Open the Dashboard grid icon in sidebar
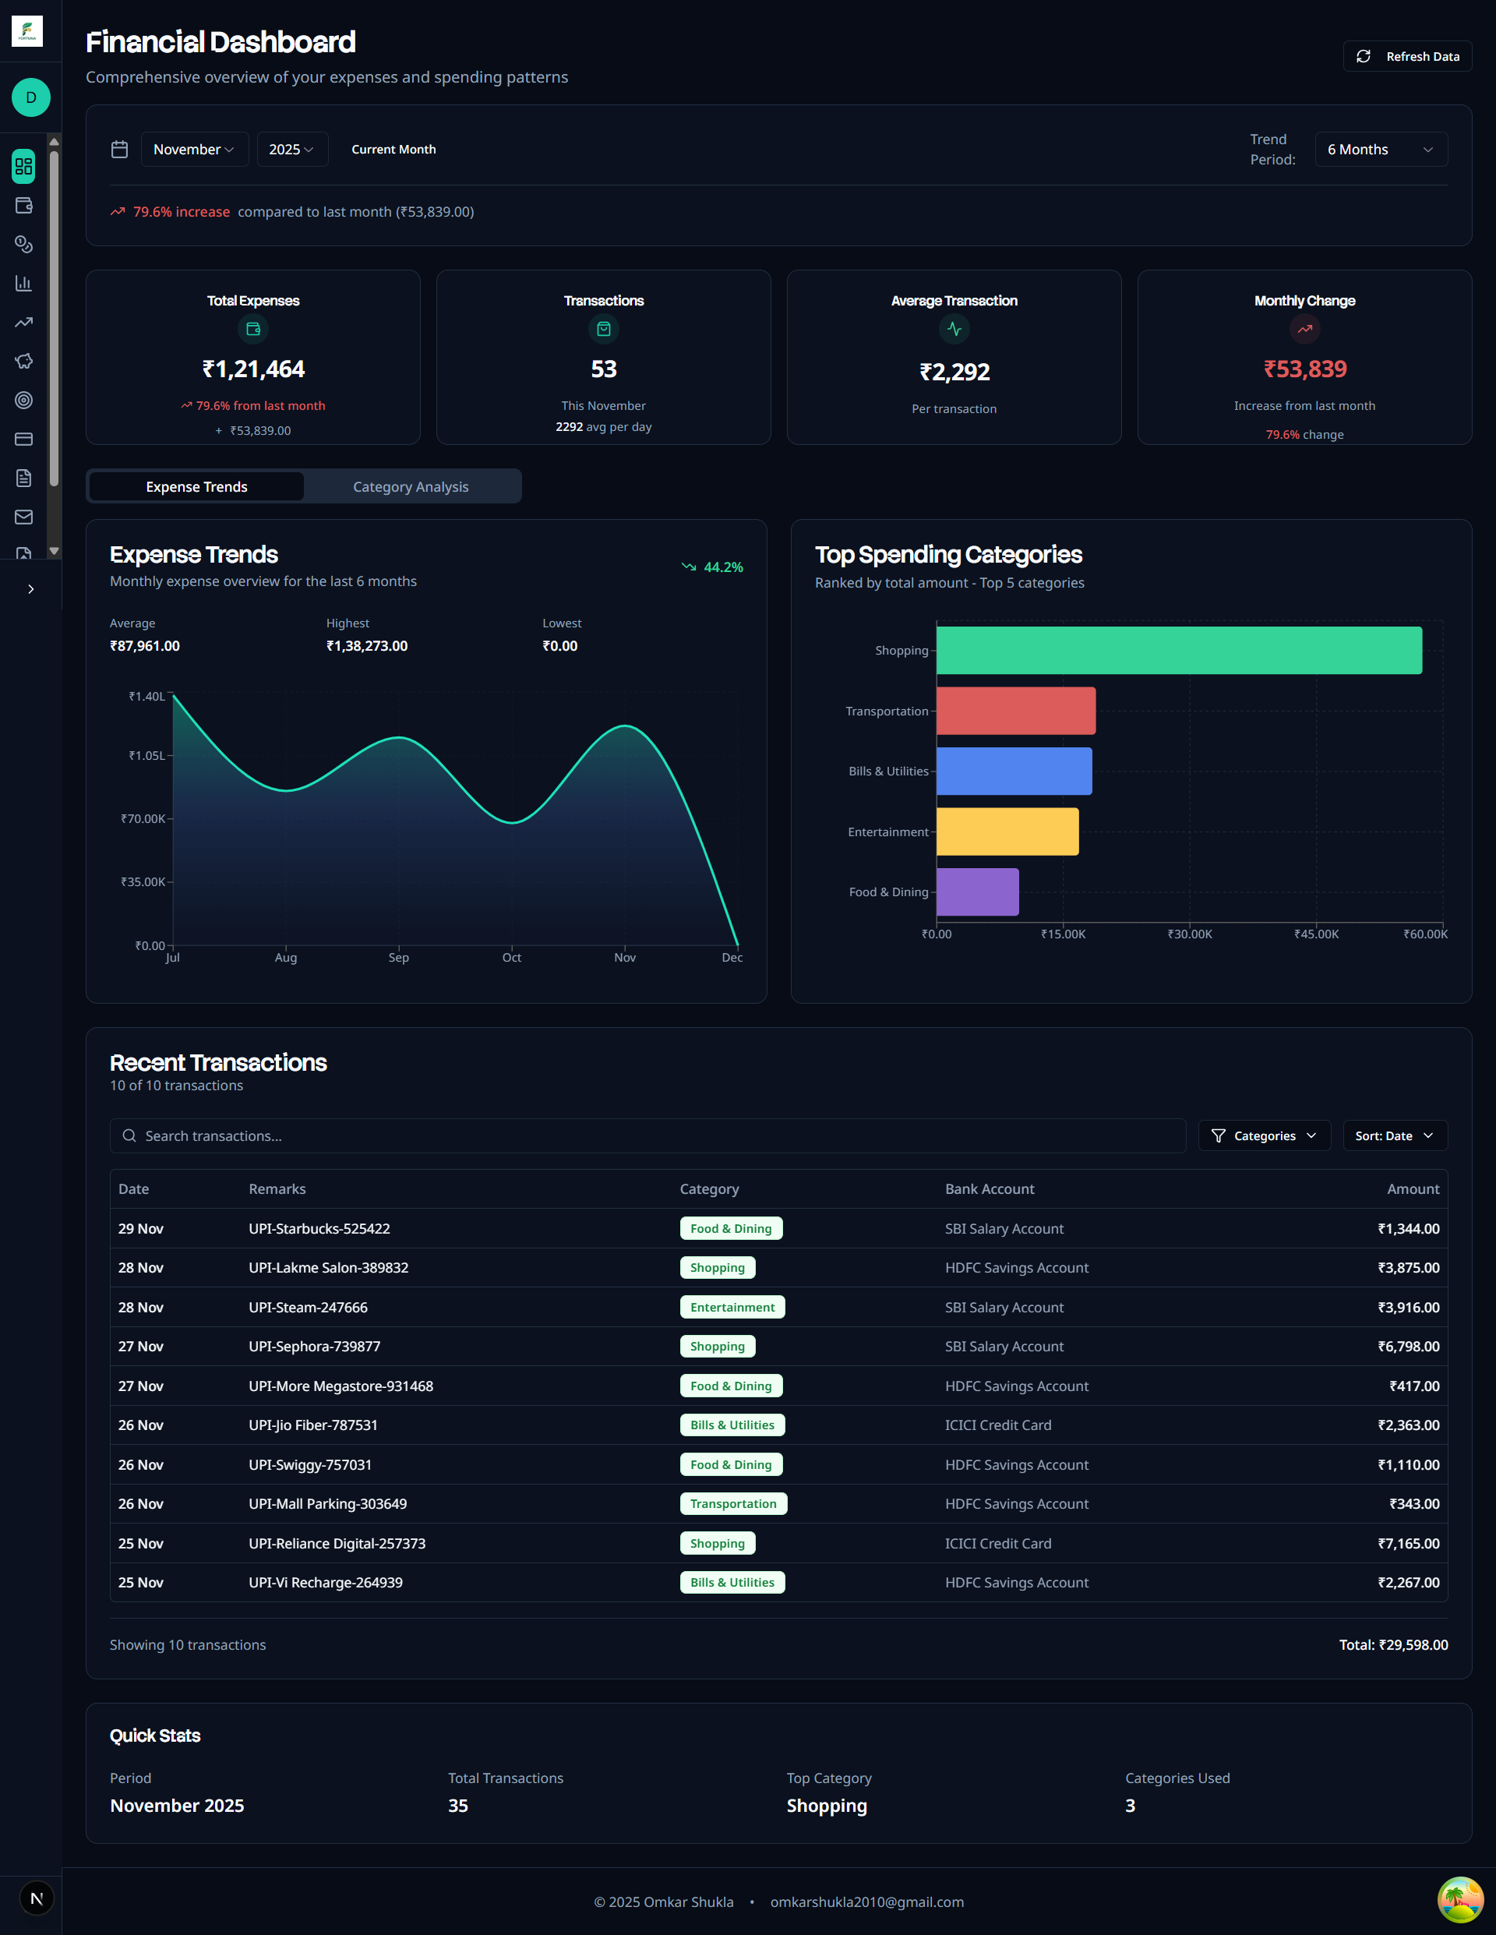 23,167
